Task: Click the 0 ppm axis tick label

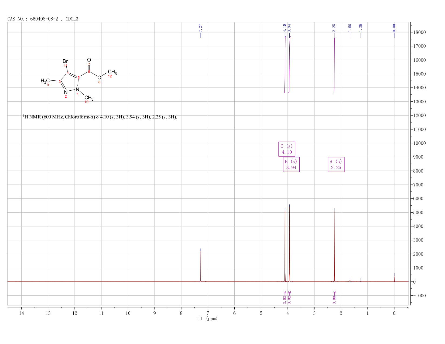Action: (x=394, y=313)
